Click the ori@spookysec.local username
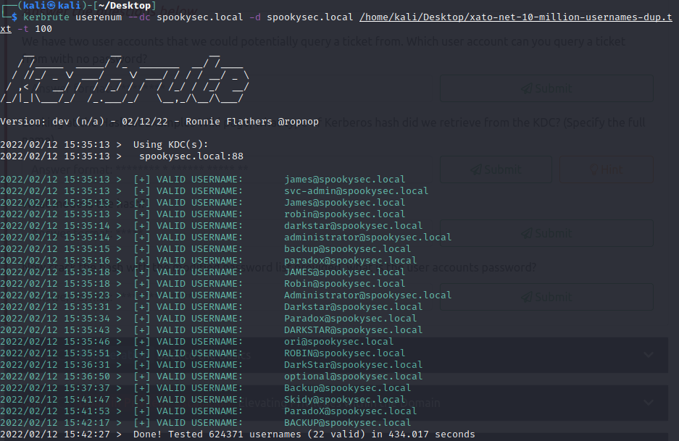679x441 pixels. (338, 342)
